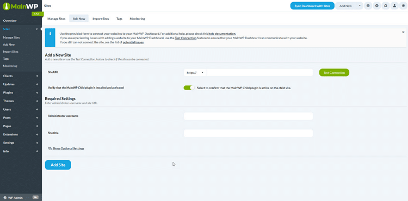Viewport: 408px width, 201px height.
Task: Click the MainWP logo
Action: tap(21, 6)
